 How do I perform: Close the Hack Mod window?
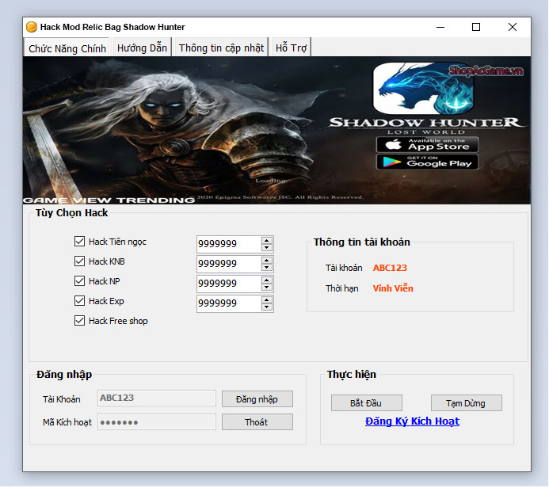(513, 27)
